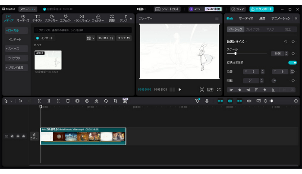This screenshot has width=302, height=174.
Task: Open the Text (テキスト) tool tab
Action: (37, 18)
